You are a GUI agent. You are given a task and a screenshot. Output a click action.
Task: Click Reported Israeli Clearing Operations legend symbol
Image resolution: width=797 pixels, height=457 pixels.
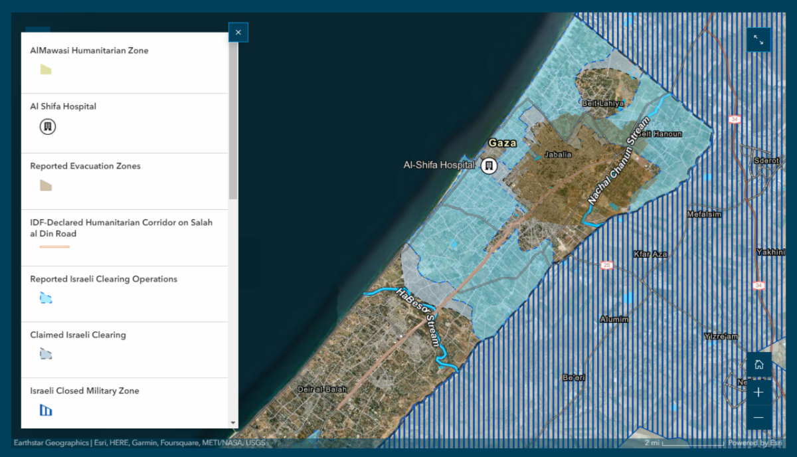coord(46,298)
